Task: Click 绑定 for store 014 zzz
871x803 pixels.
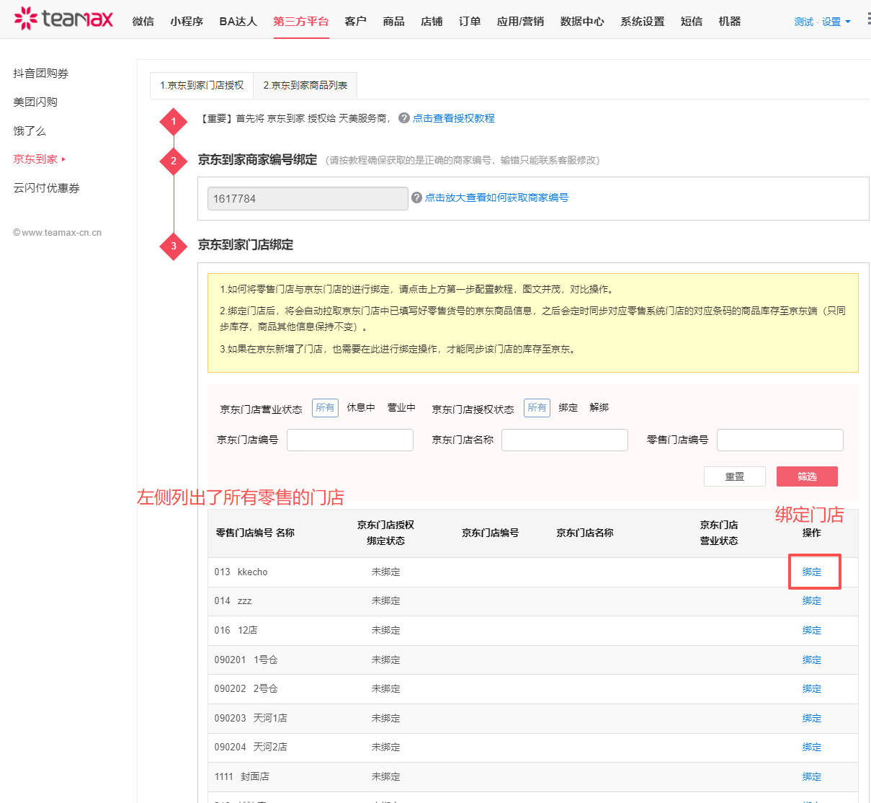Action: click(x=812, y=600)
